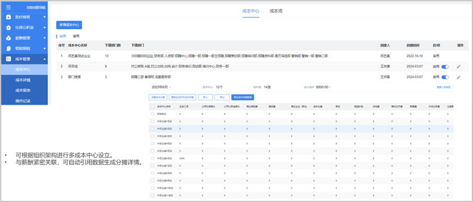Screen dimensions: 473x202
Task: Edit the 项目组 cost center with pencil icon
Action: pos(458,67)
